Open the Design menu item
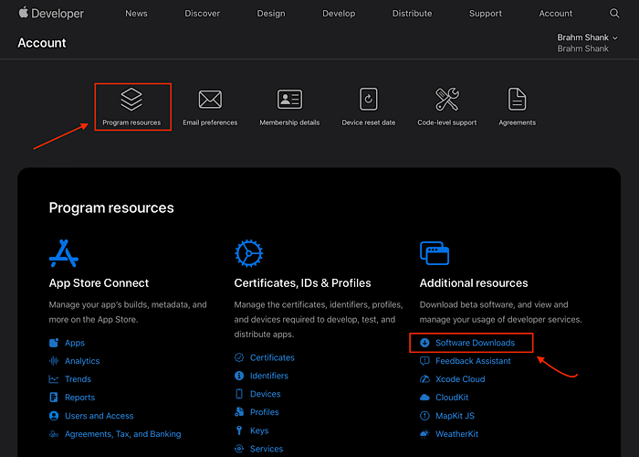Image resolution: width=639 pixels, height=457 pixels. pyautogui.click(x=271, y=14)
